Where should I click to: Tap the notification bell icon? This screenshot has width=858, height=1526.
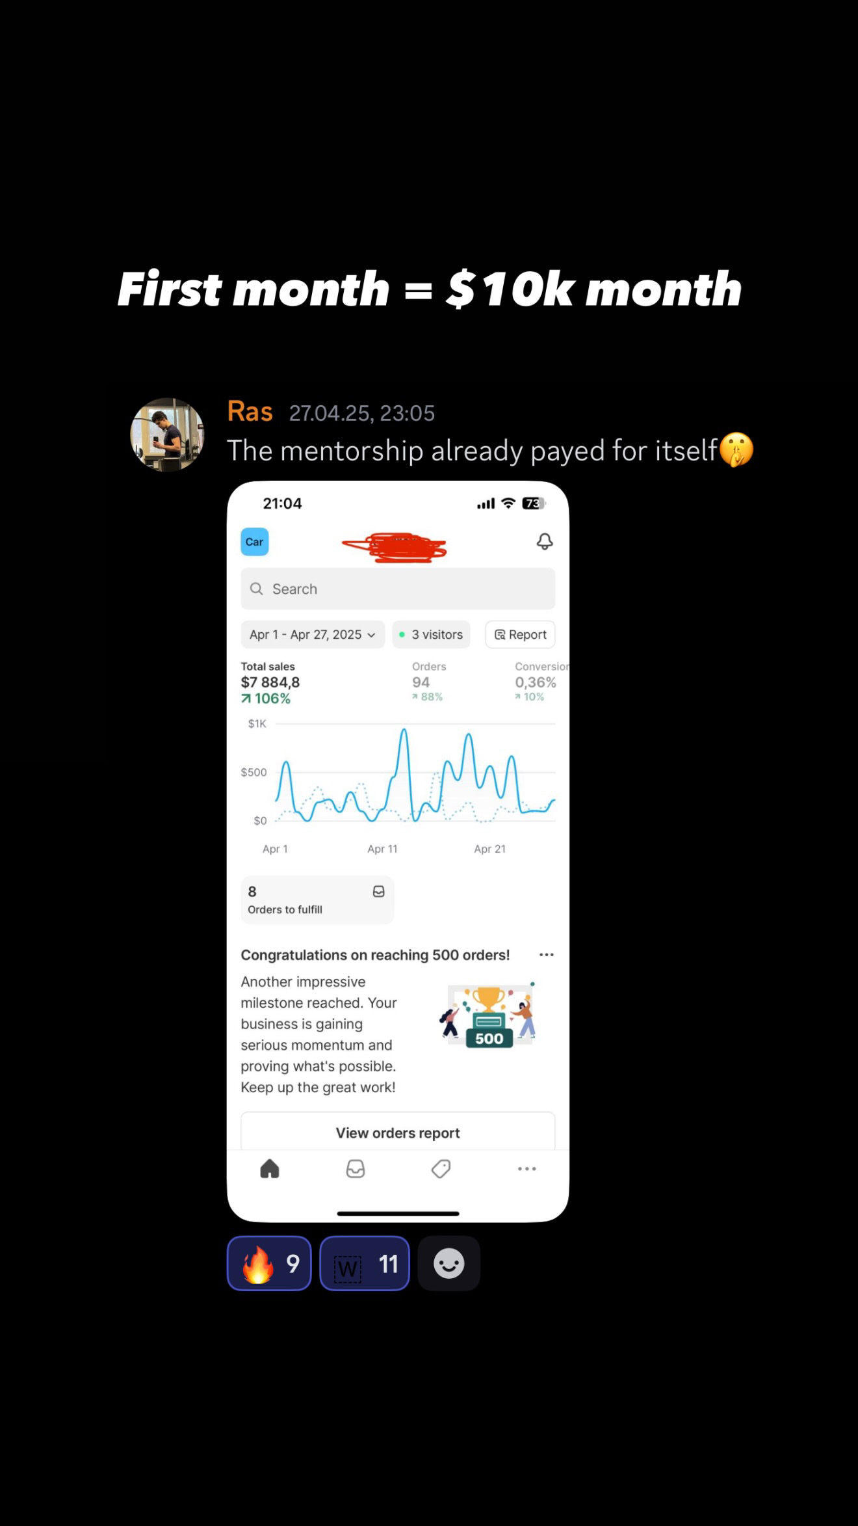(545, 541)
